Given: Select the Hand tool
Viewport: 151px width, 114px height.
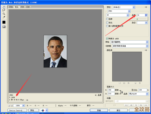Looking at the screenshot, I should [x=4, y=7].
